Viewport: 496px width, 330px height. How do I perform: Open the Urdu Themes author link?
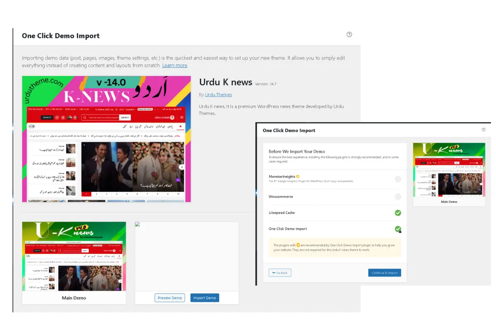pos(218,95)
